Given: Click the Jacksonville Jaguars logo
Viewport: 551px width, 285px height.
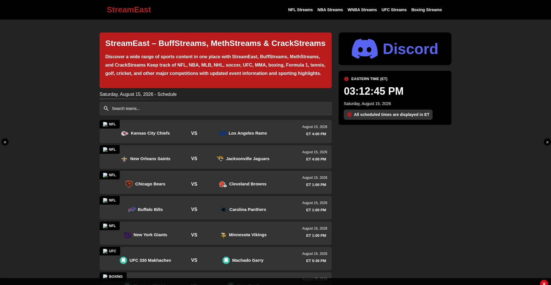Looking at the screenshot, I should coord(220,159).
